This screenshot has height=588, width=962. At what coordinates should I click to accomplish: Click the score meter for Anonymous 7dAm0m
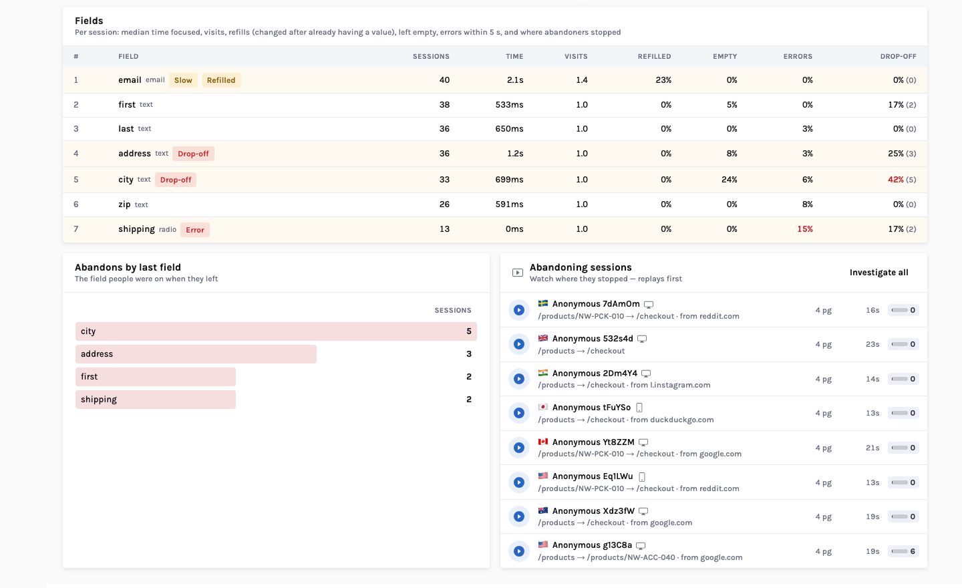pos(903,310)
